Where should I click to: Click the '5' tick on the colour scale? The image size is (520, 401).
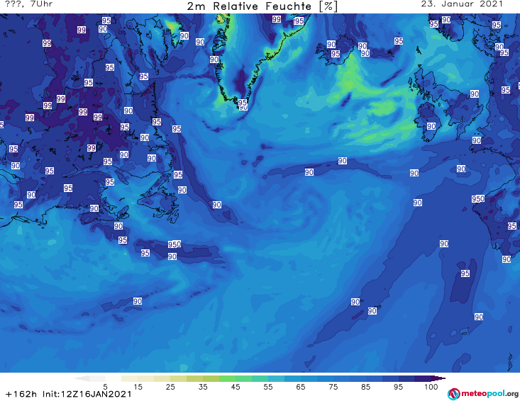(x=105, y=387)
